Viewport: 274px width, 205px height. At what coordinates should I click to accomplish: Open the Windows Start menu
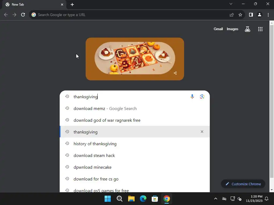(108, 199)
